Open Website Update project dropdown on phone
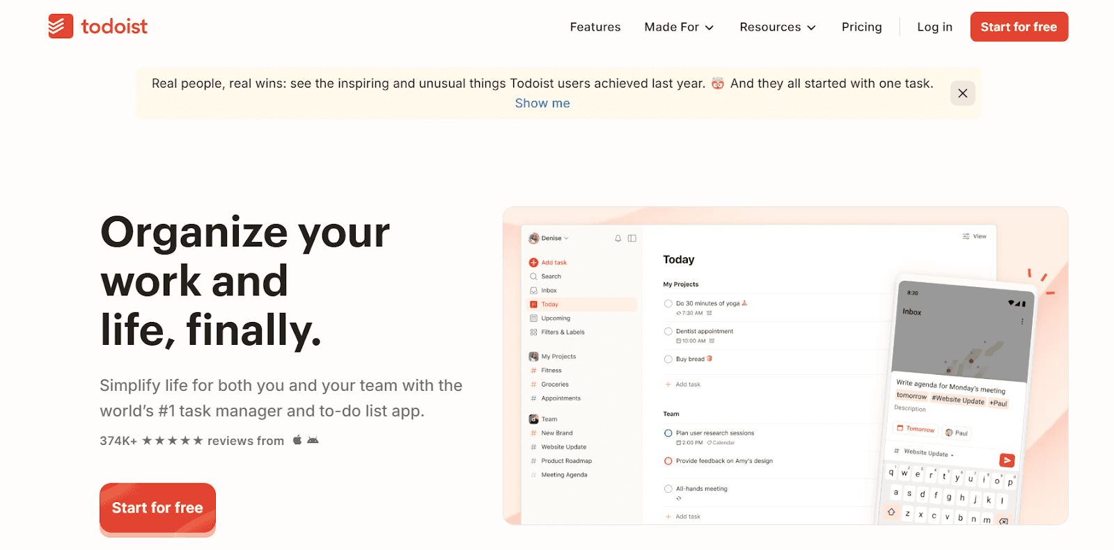Viewport: 1114px width, 550px height. [929, 453]
